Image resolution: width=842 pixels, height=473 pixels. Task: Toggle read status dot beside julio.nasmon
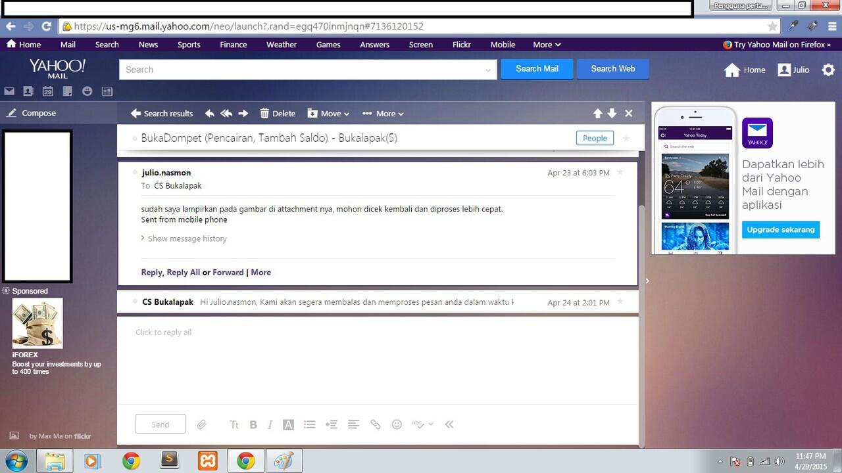(x=136, y=172)
